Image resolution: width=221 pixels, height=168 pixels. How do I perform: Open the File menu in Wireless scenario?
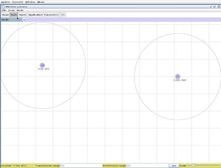pyautogui.click(x=4, y=10)
